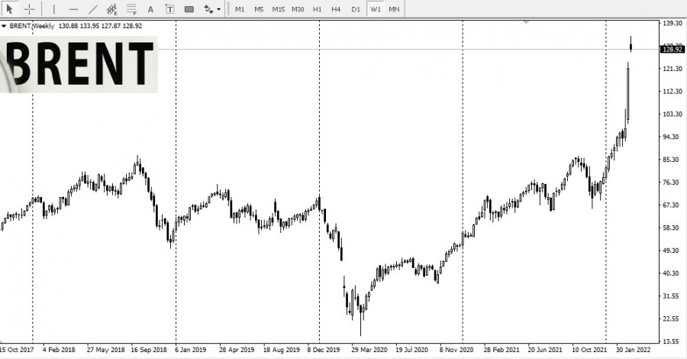Click the '30 Jan 2022' date label
687x359 pixels.
[634, 350]
